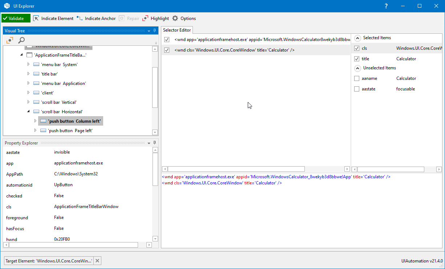Click Visual Tree scrollbar down arrow

pos(155,133)
